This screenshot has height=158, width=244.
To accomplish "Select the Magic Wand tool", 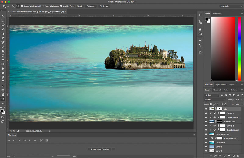I will click(3, 29).
